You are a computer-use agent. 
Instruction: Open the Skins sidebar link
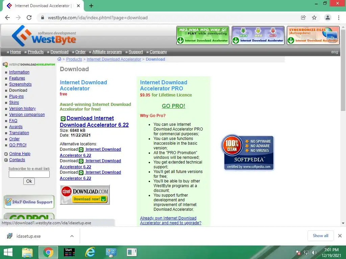tap(14, 103)
